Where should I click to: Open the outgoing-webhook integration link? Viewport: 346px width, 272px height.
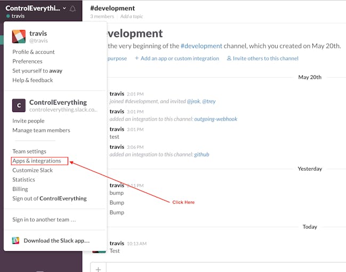215,119
